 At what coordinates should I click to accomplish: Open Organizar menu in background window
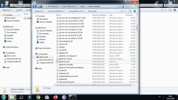[7, 10]
